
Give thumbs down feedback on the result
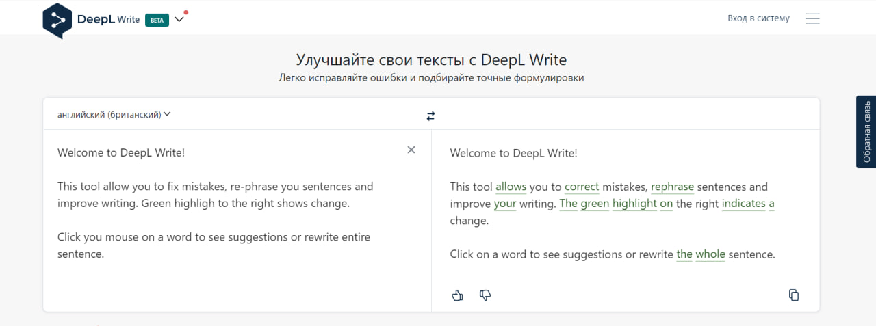point(485,295)
